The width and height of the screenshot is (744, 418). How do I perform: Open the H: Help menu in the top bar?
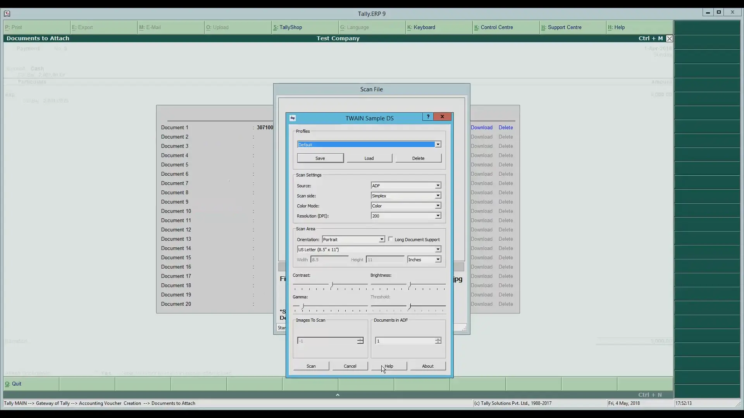point(640,27)
